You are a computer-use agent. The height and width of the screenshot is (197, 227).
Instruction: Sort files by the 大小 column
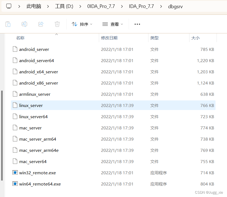(x=195, y=38)
